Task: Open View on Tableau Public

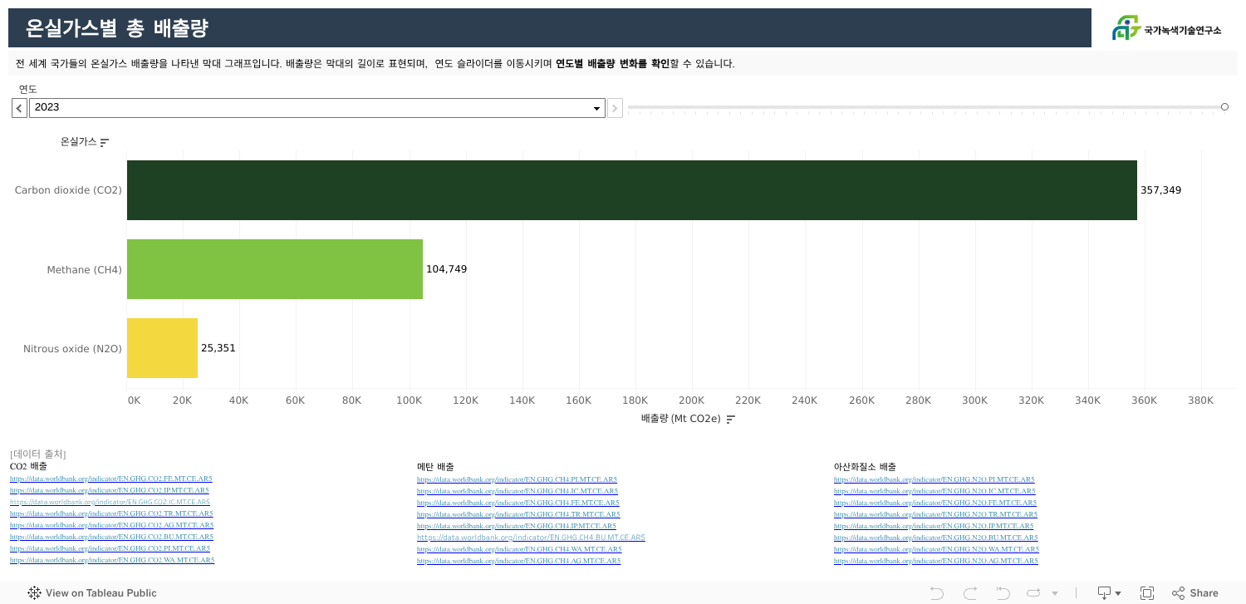Action: tap(92, 593)
